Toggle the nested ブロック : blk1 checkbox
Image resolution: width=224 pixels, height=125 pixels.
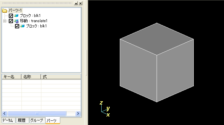17,26
